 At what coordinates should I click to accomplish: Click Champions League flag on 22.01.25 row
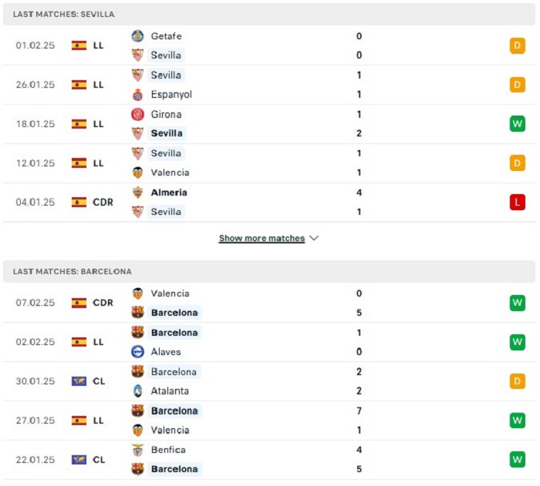[x=79, y=460]
